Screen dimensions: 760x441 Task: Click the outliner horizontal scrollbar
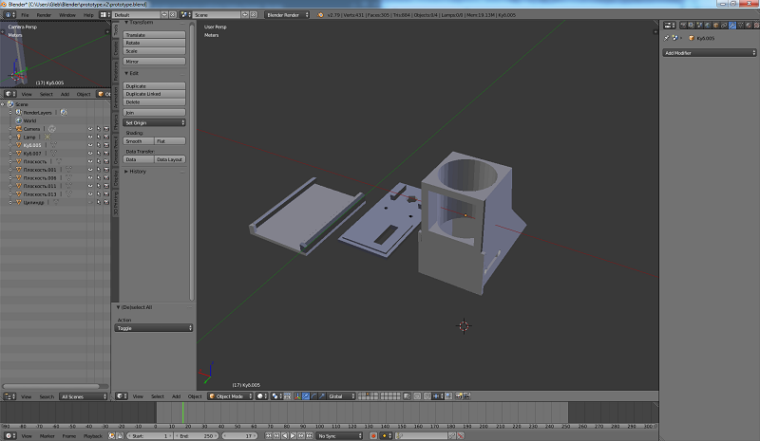click(50, 386)
